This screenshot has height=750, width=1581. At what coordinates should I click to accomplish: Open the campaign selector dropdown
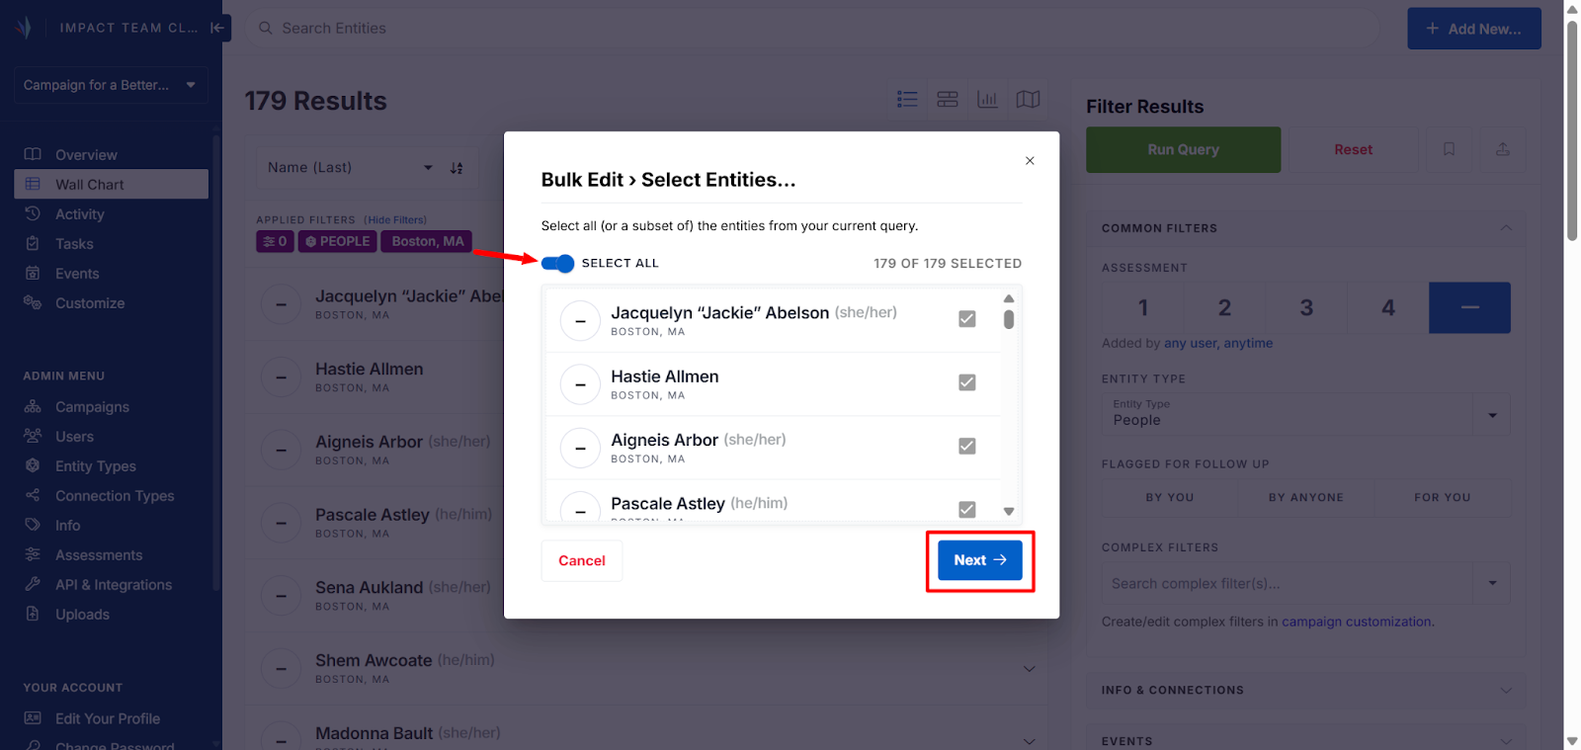111,85
